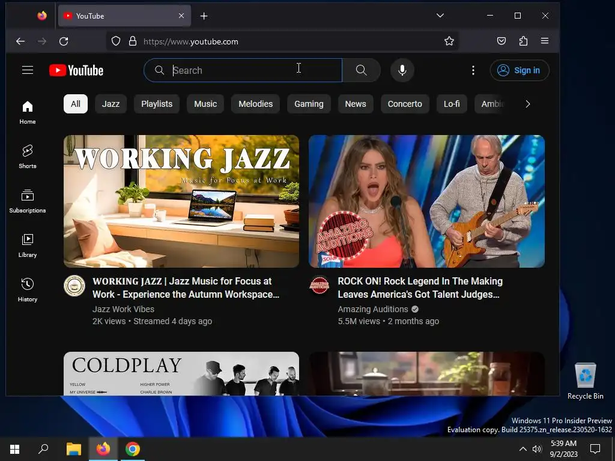
Task: Reload the page in Firefox
Action: pos(64,41)
